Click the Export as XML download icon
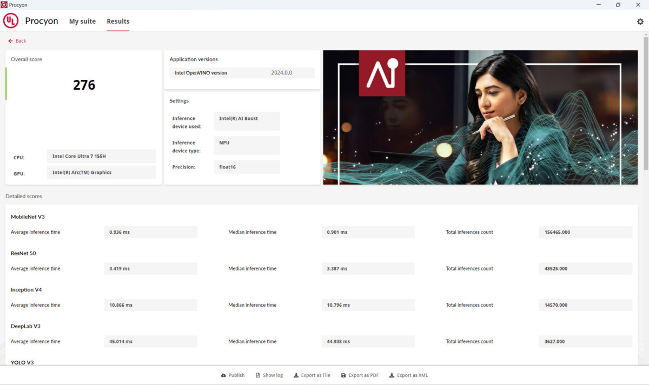 tap(392, 375)
